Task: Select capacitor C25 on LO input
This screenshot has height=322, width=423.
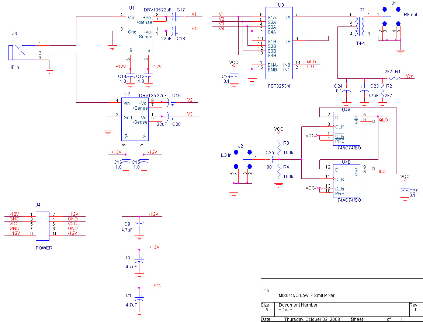Action: coord(271,159)
